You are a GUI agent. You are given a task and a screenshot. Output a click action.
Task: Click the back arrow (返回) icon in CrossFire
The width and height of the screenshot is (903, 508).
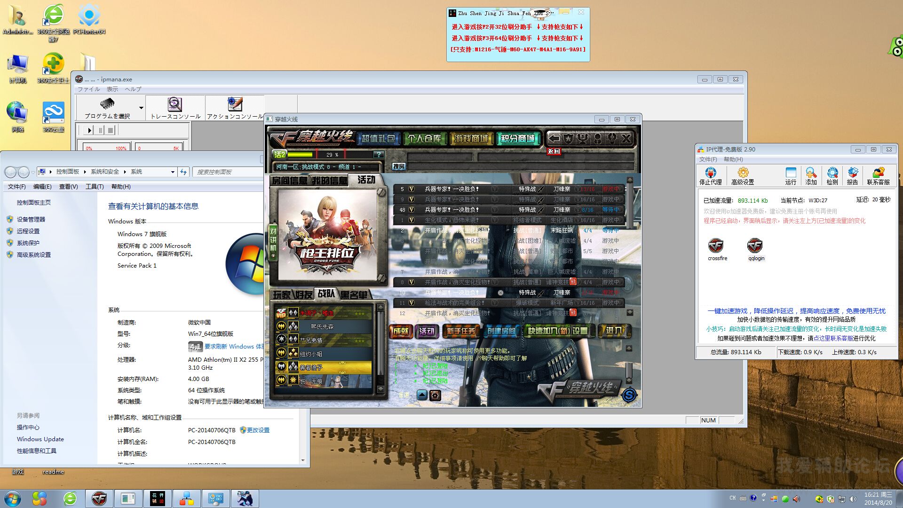coord(554,138)
